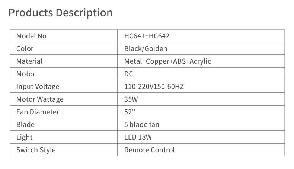294x169 pixels.
Task: Select the Motor Wattage label
Action: point(40,99)
